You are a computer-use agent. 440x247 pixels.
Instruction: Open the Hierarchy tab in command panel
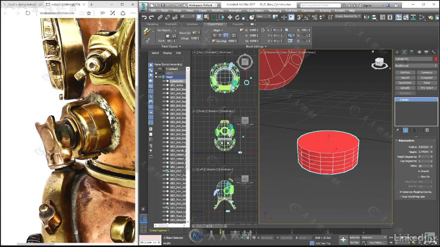click(412, 52)
